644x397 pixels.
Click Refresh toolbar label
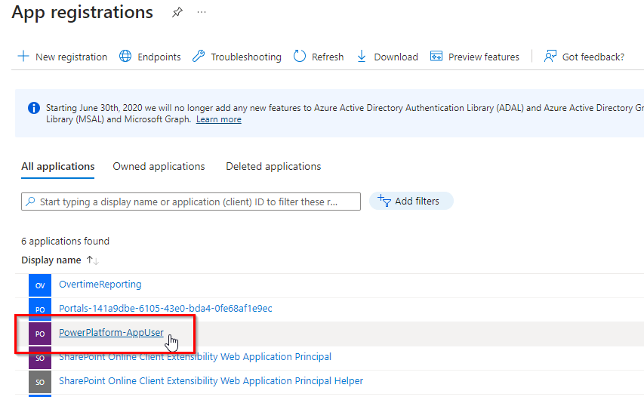point(328,57)
